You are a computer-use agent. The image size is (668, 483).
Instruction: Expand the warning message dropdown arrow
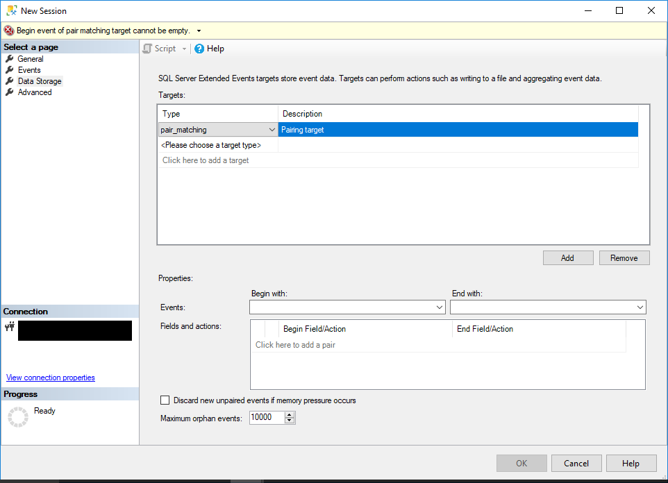(198, 31)
